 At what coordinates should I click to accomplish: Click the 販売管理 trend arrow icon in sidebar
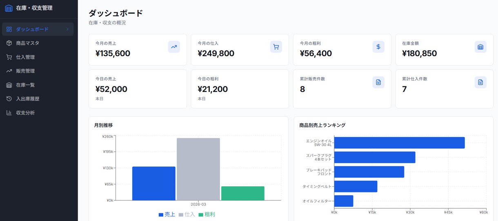point(9,71)
